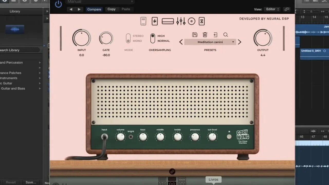
Task: Open the compressor pedal section icon
Action: coord(143,21)
